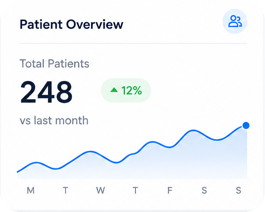Click the 248 total patients figure

pyautogui.click(x=46, y=92)
